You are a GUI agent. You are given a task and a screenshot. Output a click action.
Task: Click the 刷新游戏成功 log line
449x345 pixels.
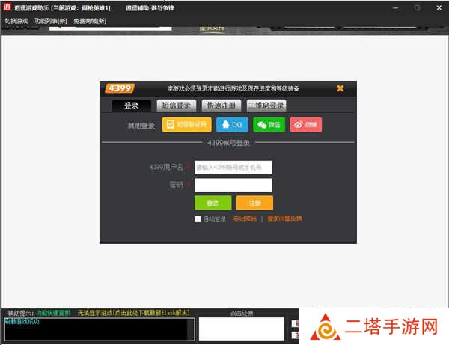click(22, 321)
